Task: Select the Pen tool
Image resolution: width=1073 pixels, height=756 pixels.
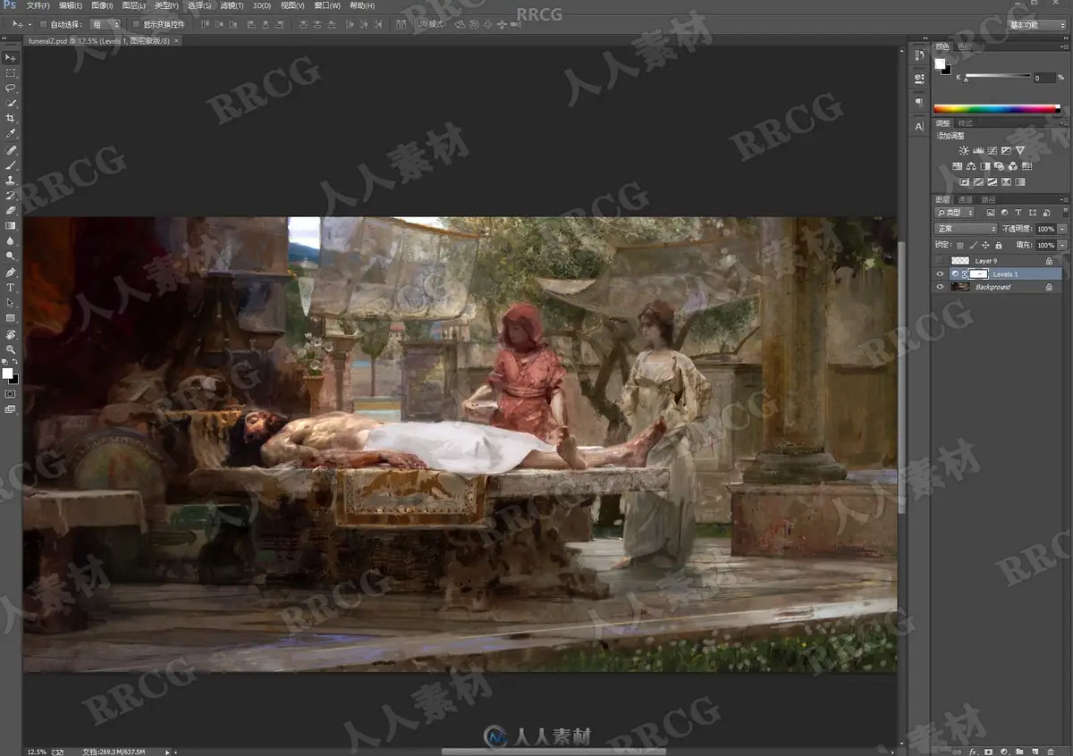Action: [11, 273]
